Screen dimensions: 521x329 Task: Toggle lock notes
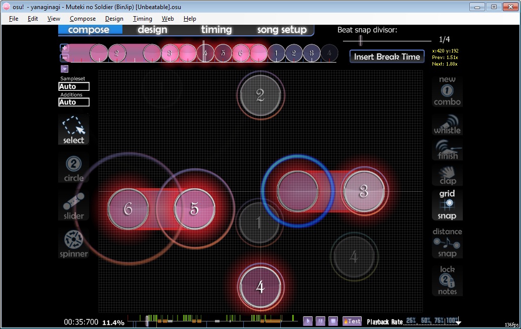pos(447,280)
